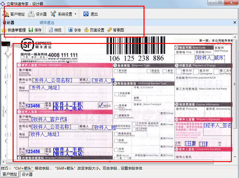This screenshot has width=239, height=178.
Task: Select the 顺丰速运 template label
Action: 47,23
